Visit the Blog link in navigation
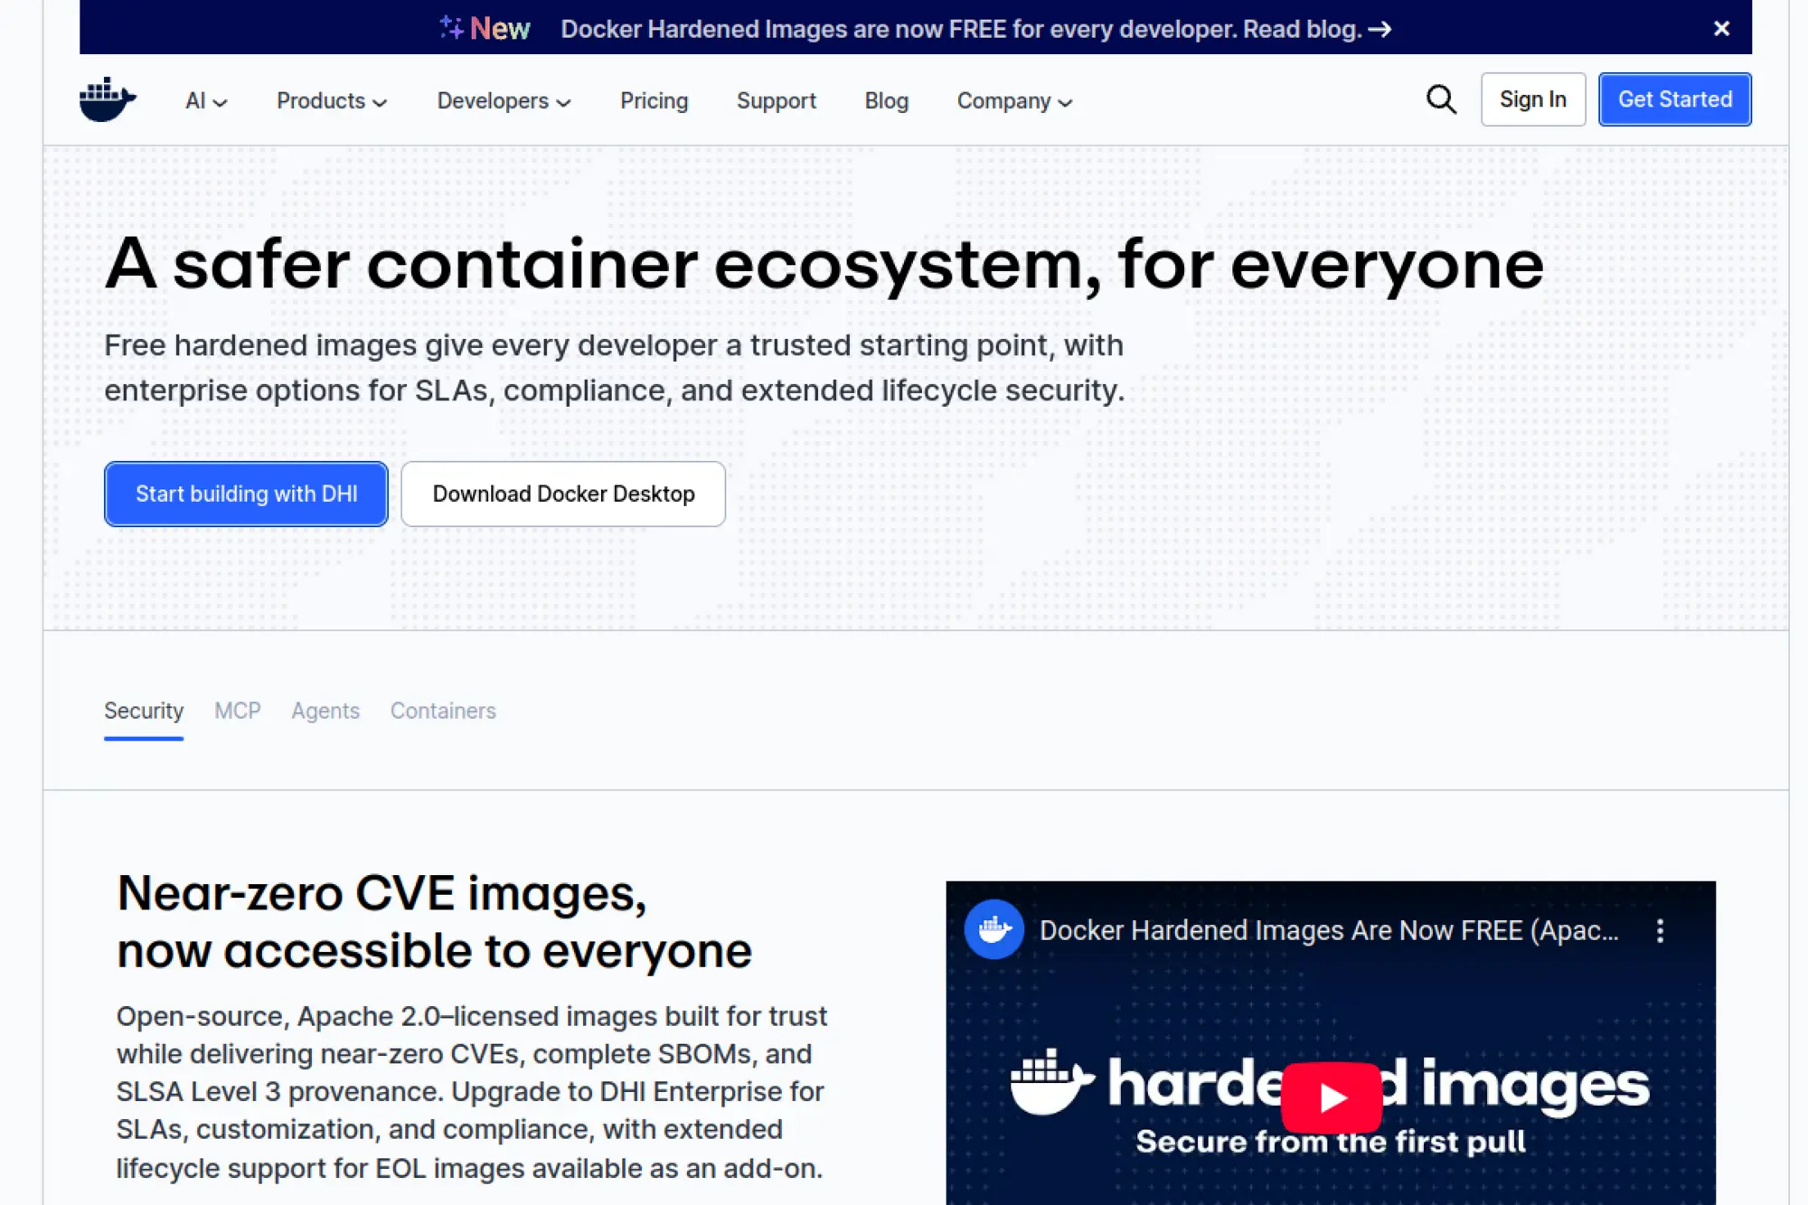This screenshot has width=1808, height=1205. (x=886, y=101)
